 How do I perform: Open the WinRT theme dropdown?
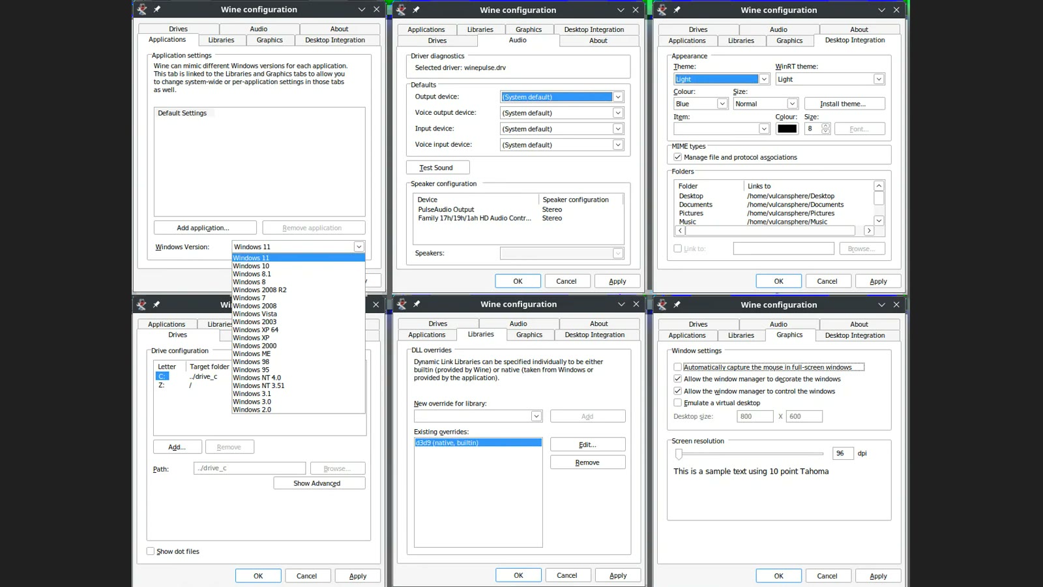coord(879,80)
